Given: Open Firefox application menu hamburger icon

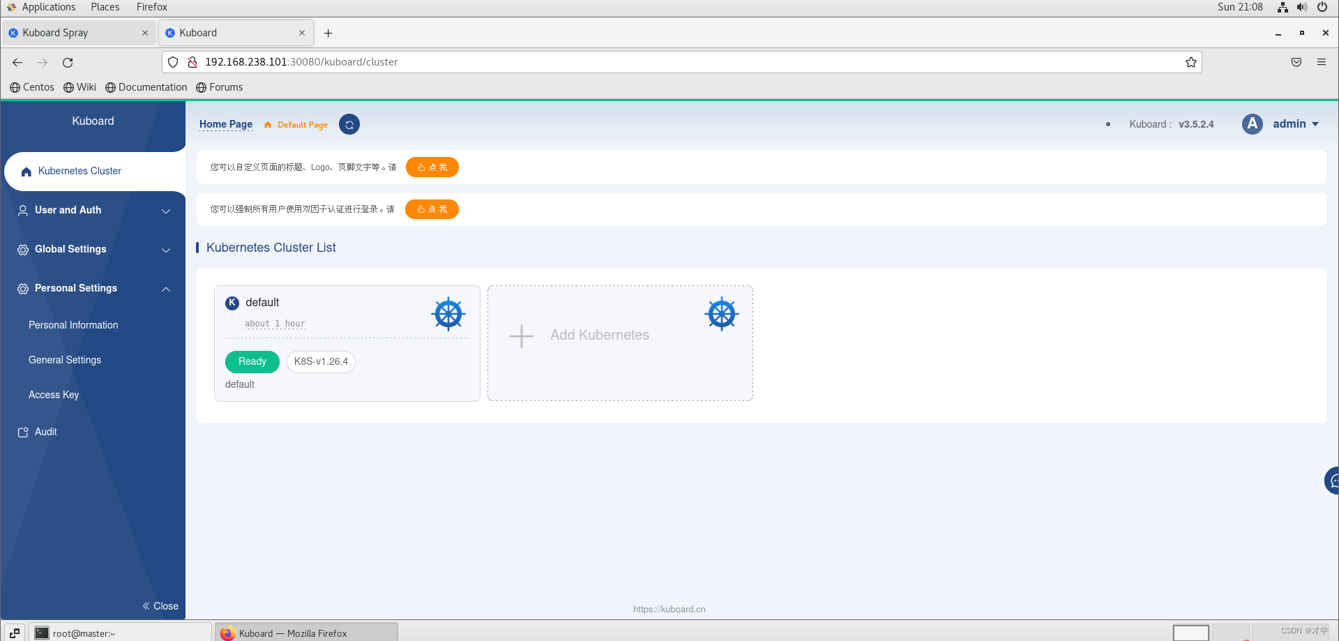Looking at the screenshot, I should click(x=1322, y=62).
